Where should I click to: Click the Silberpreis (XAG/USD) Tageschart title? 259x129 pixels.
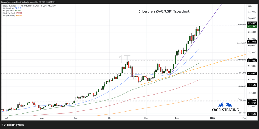coord(162,11)
